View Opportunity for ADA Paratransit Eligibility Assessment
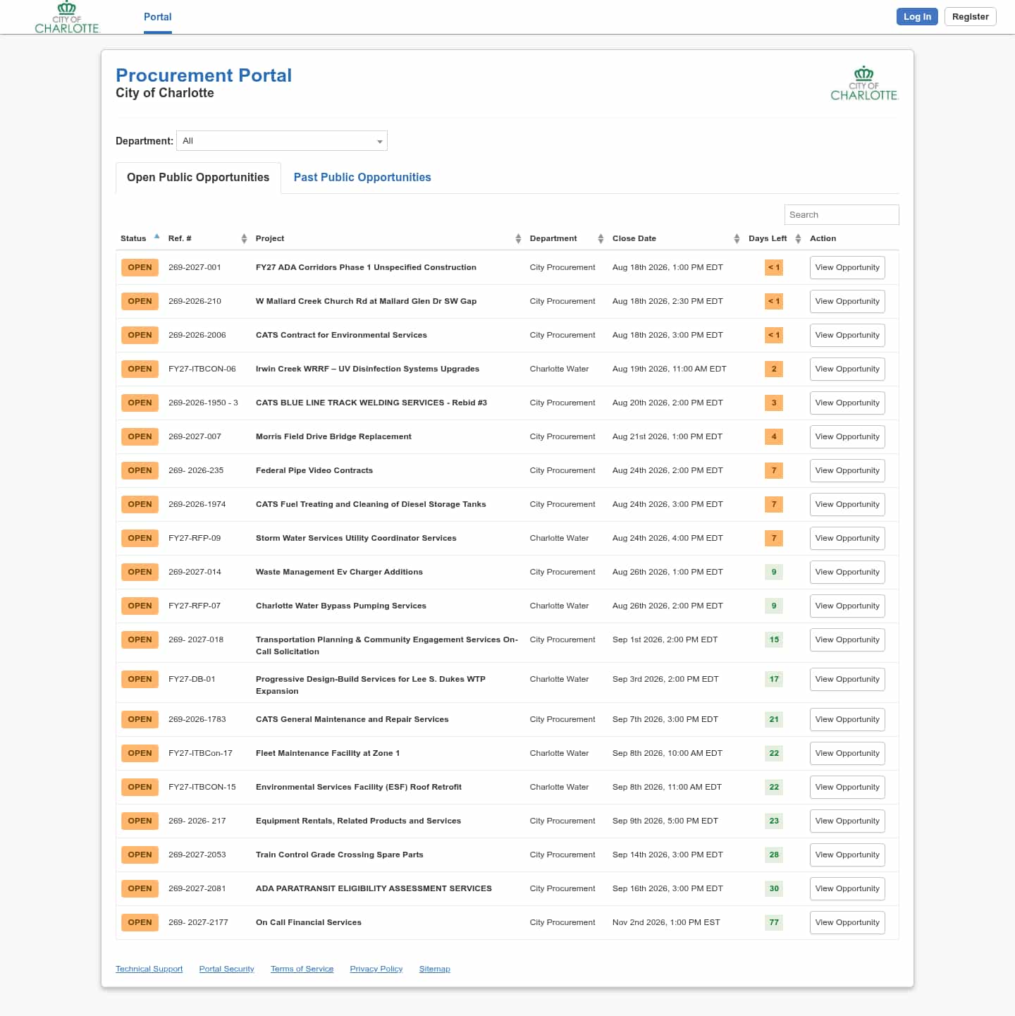 847,889
